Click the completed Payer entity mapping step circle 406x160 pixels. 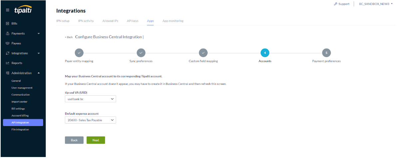click(x=79, y=52)
